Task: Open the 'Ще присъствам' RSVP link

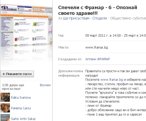Action: click(76, 18)
